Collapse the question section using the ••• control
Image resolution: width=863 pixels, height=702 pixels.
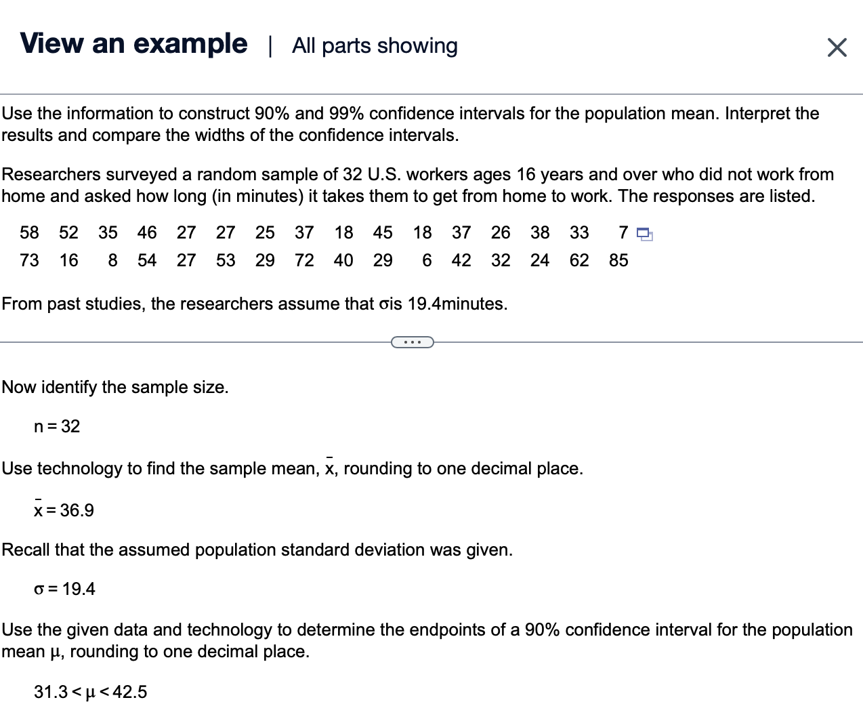click(x=413, y=342)
